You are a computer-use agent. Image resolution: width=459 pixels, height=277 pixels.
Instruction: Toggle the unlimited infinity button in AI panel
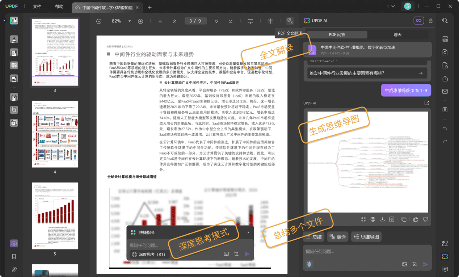coord(418,21)
